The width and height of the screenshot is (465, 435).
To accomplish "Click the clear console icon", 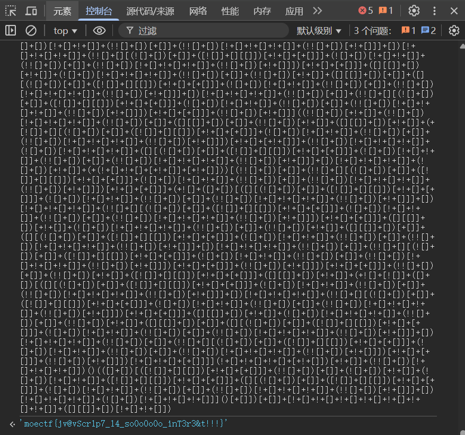I will tap(31, 30).
